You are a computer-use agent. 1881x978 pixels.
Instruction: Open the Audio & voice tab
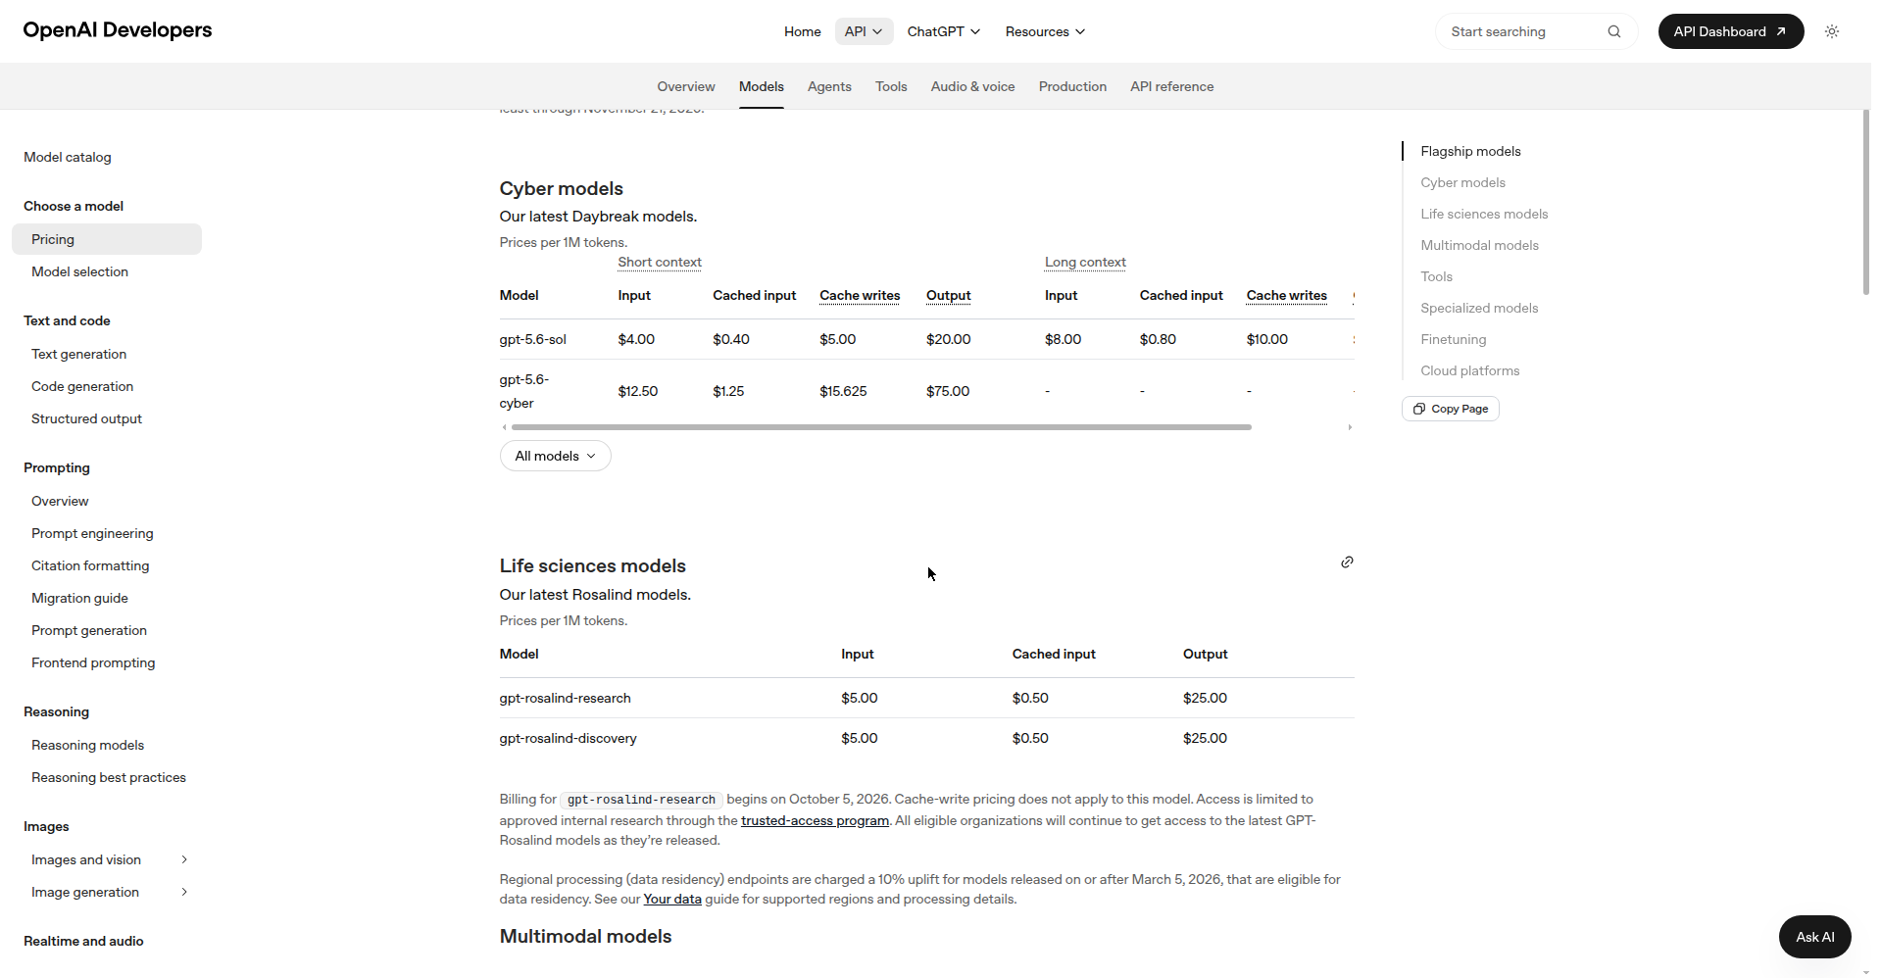(972, 86)
